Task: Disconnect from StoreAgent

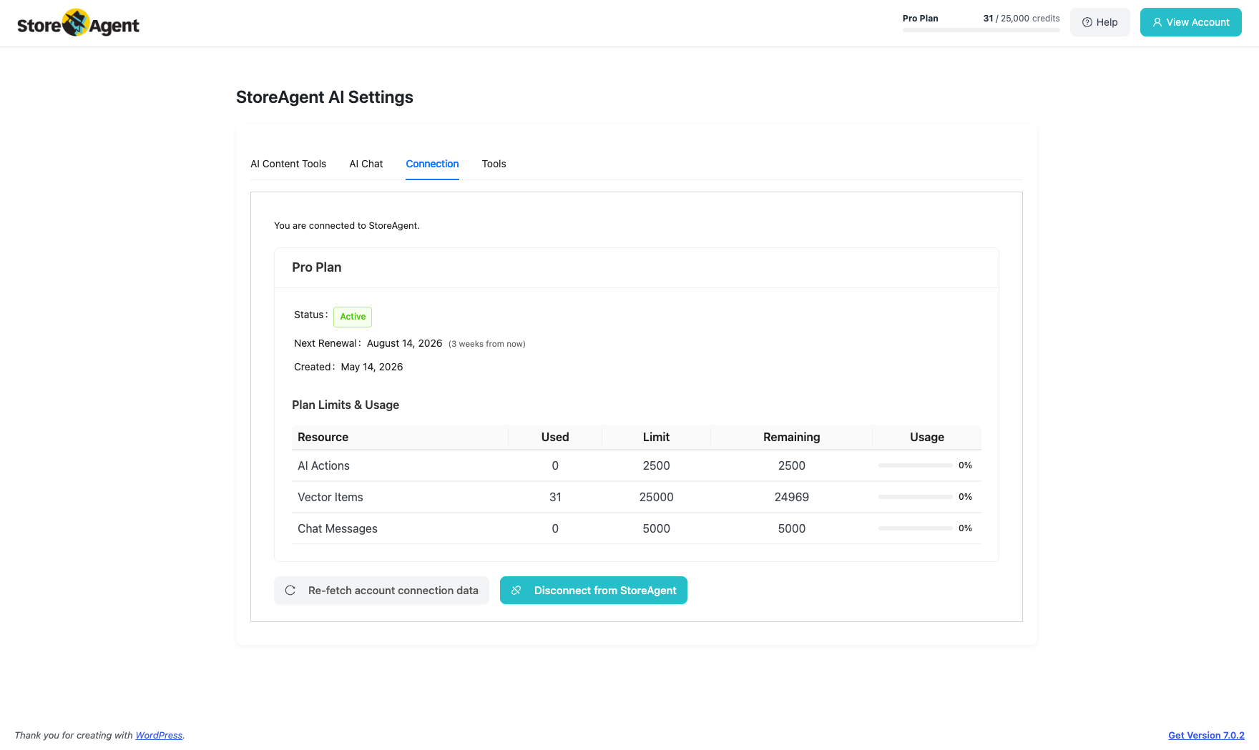Action: click(594, 591)
